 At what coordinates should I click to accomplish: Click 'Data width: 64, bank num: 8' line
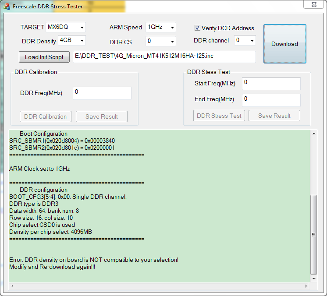pos(44,211)
